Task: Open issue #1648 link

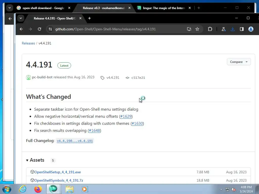Action: point(95,131)
